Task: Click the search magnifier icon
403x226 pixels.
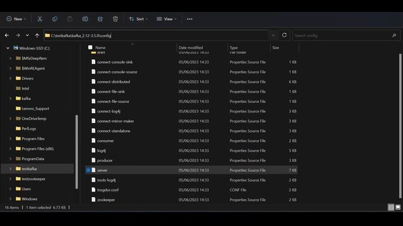Action: click(394, 35)
